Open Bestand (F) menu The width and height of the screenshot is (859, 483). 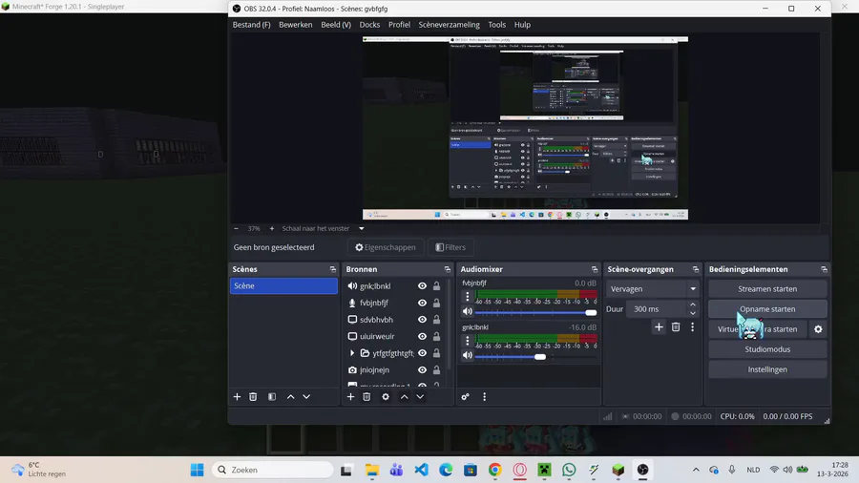251,25
